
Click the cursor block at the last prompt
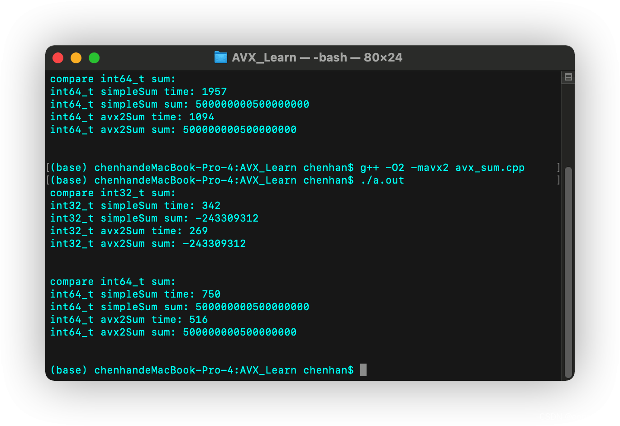[x=363, y=370]
